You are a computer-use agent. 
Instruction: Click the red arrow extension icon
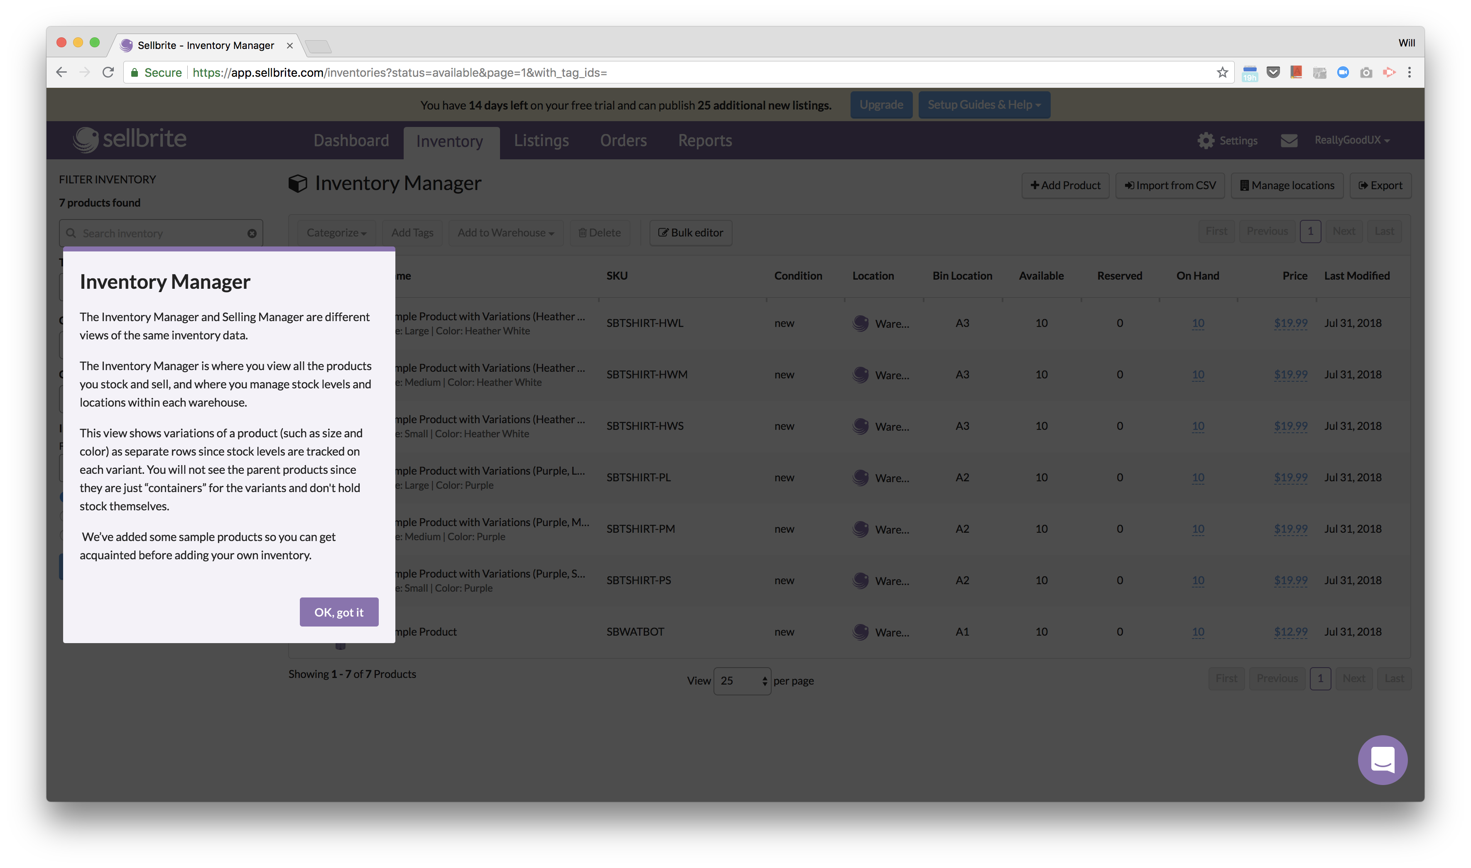pos(1389,72)
